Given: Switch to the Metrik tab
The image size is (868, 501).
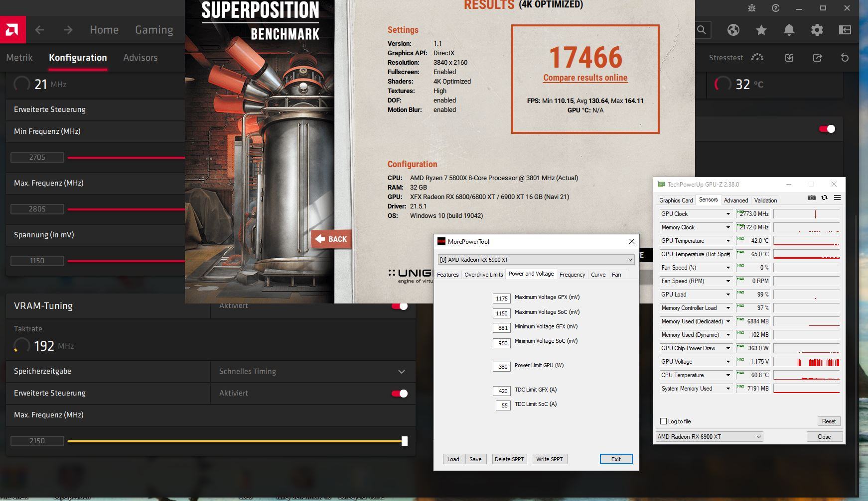Looking at the screenshot, I should coord(19,57).
